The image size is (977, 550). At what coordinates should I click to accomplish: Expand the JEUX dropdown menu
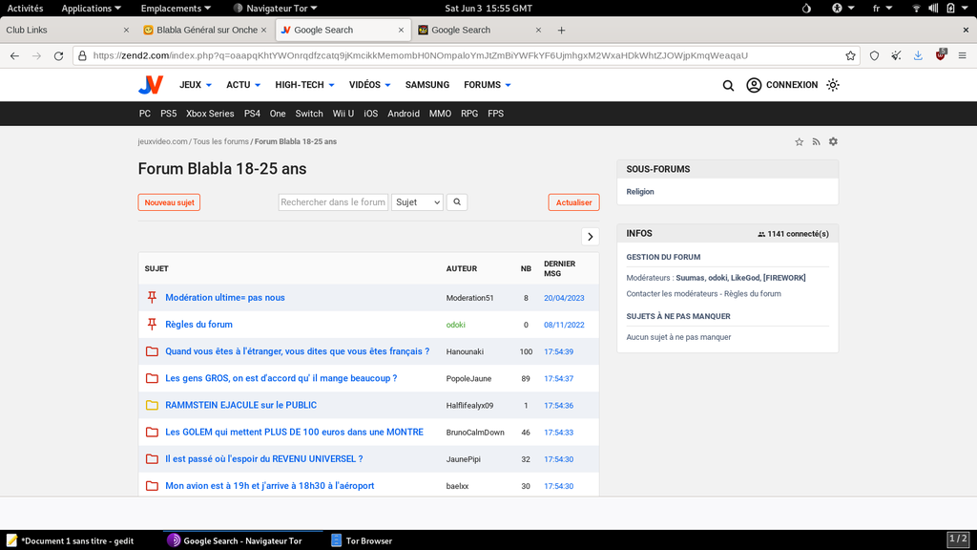click(x=196, y=85)
